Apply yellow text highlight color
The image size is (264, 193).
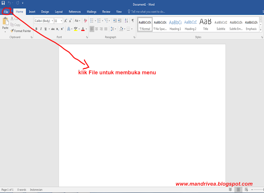click(x=76, y=29)
